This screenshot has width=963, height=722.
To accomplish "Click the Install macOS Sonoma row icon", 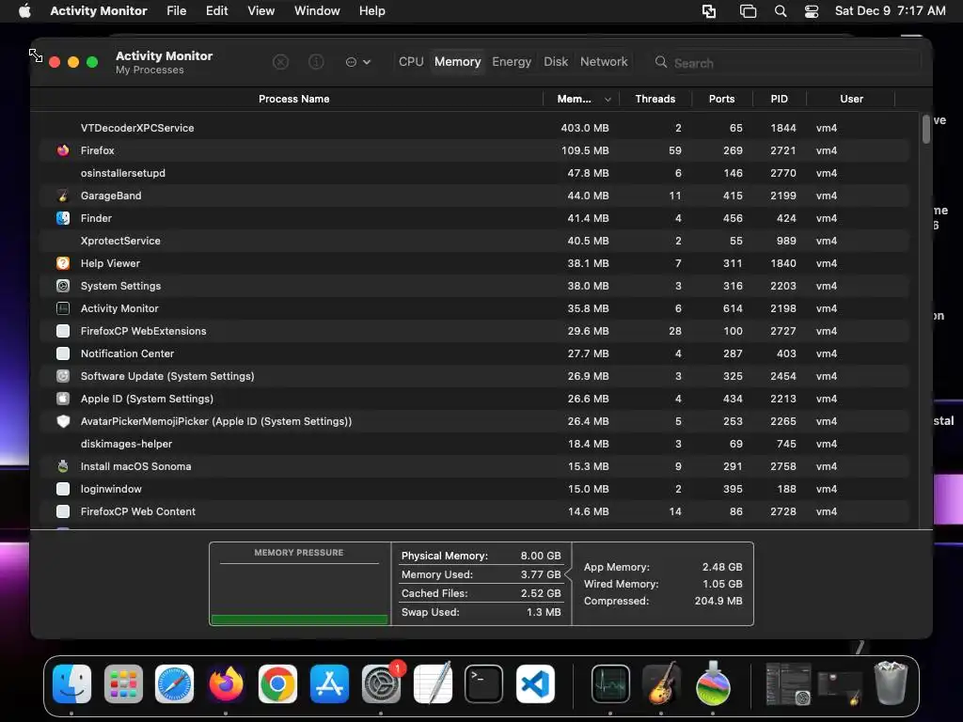I will [x=63, y=466].
